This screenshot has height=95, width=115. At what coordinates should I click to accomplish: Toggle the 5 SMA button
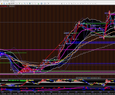click(98, 78)
